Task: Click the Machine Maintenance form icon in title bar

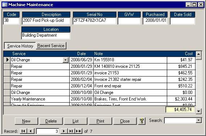Action: (x=5, y=5)
